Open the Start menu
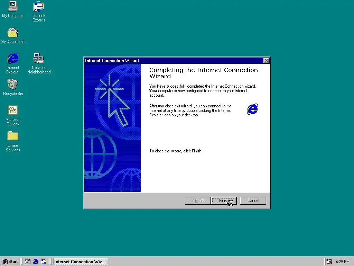The width and height of the screenshot is (354, 266). pyautogui.click(x=10, y=262)
